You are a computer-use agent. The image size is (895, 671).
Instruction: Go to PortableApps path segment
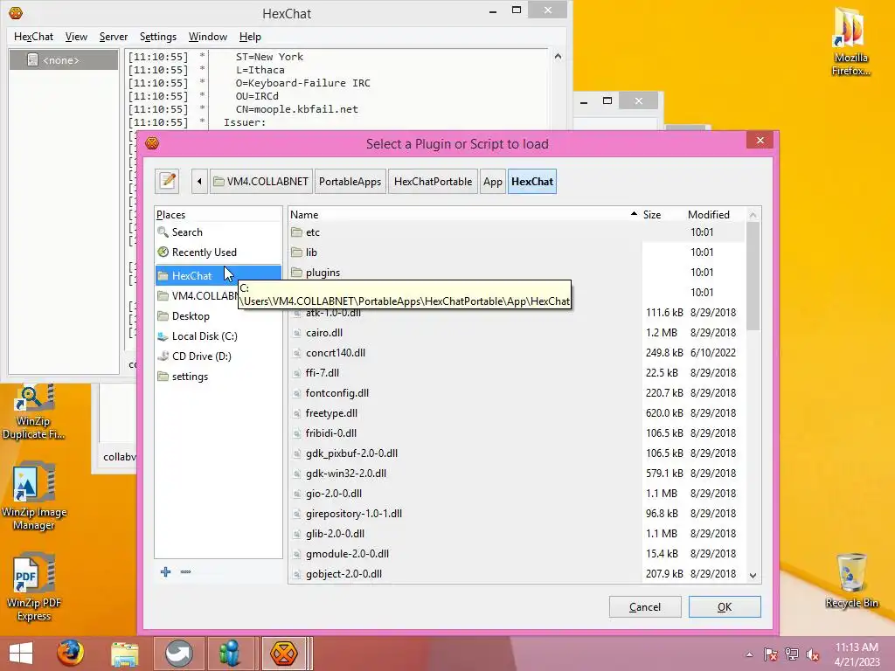(350, 182)
